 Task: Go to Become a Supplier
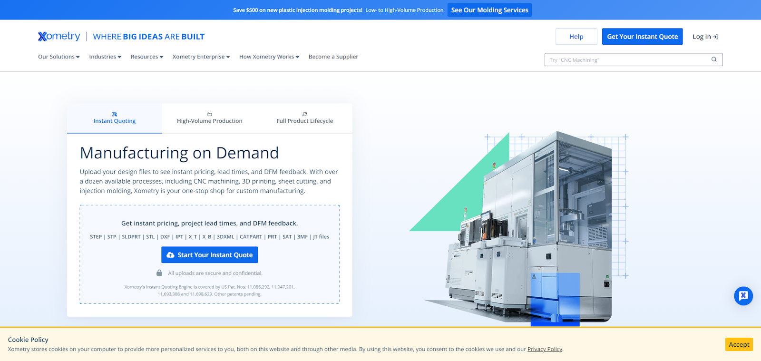pyautogui.click(x=333, y=57)
